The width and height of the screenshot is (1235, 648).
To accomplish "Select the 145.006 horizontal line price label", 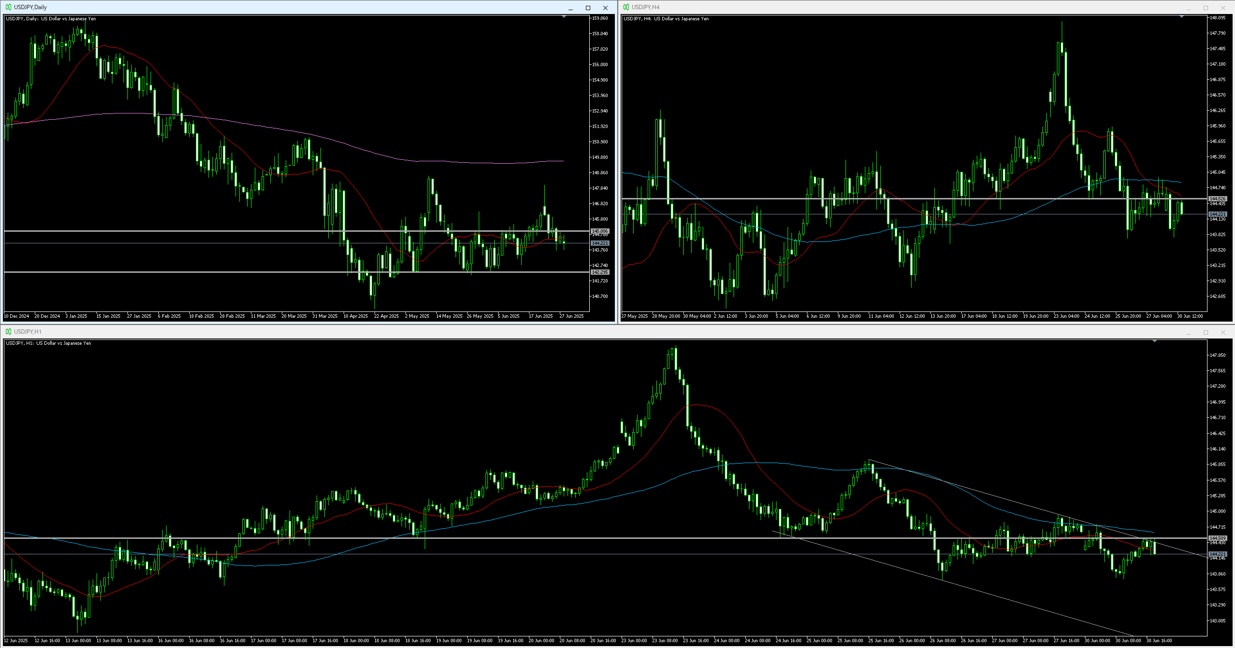I will point(600,231).
